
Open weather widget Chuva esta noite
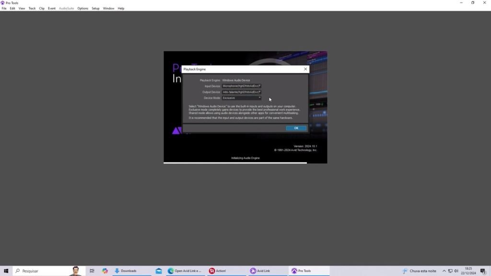(419, 271)
